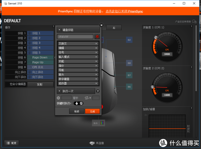Maximize the Sensei 310 window
Screen dimensions: 201x149
[x=184, y=3]
